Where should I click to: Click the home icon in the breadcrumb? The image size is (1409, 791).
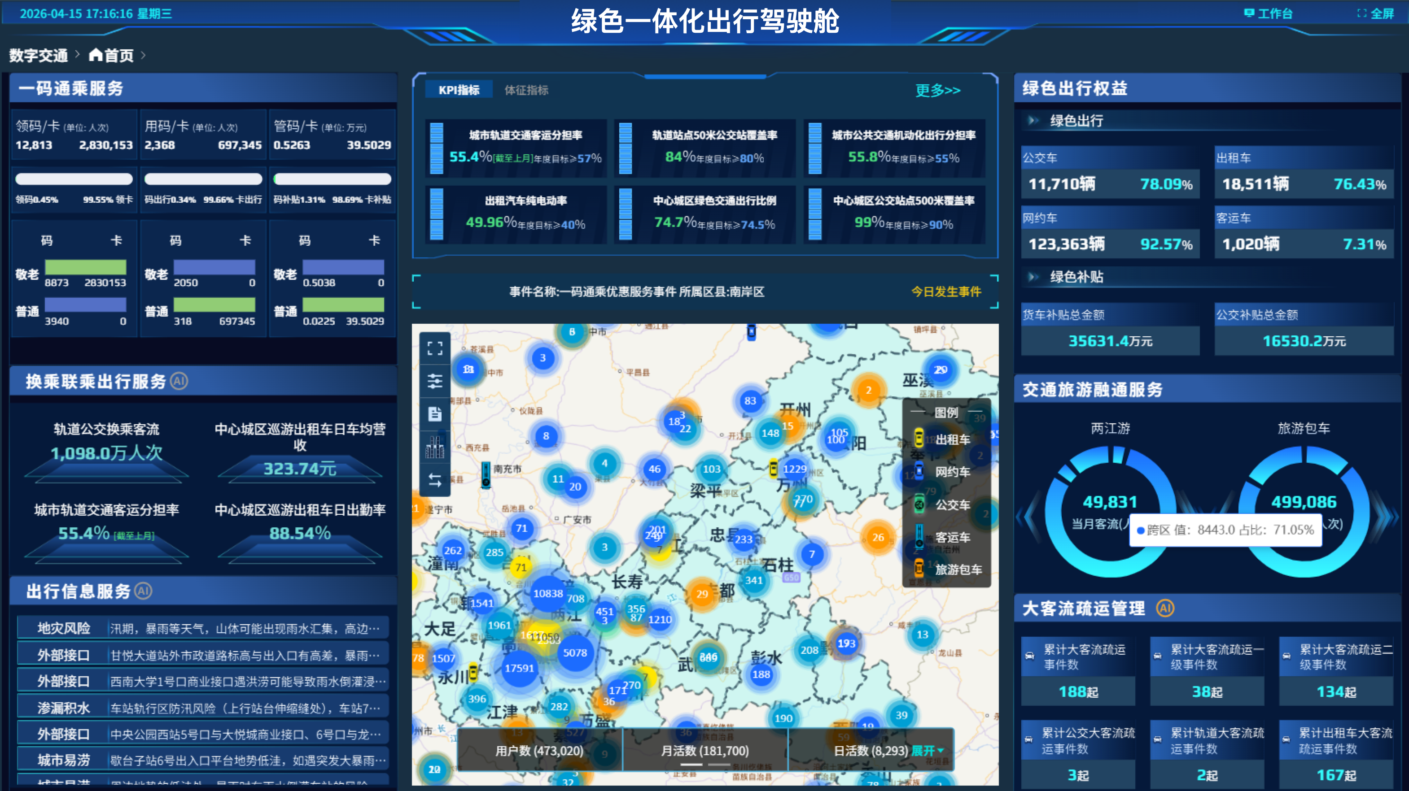[x=96, y=55]
